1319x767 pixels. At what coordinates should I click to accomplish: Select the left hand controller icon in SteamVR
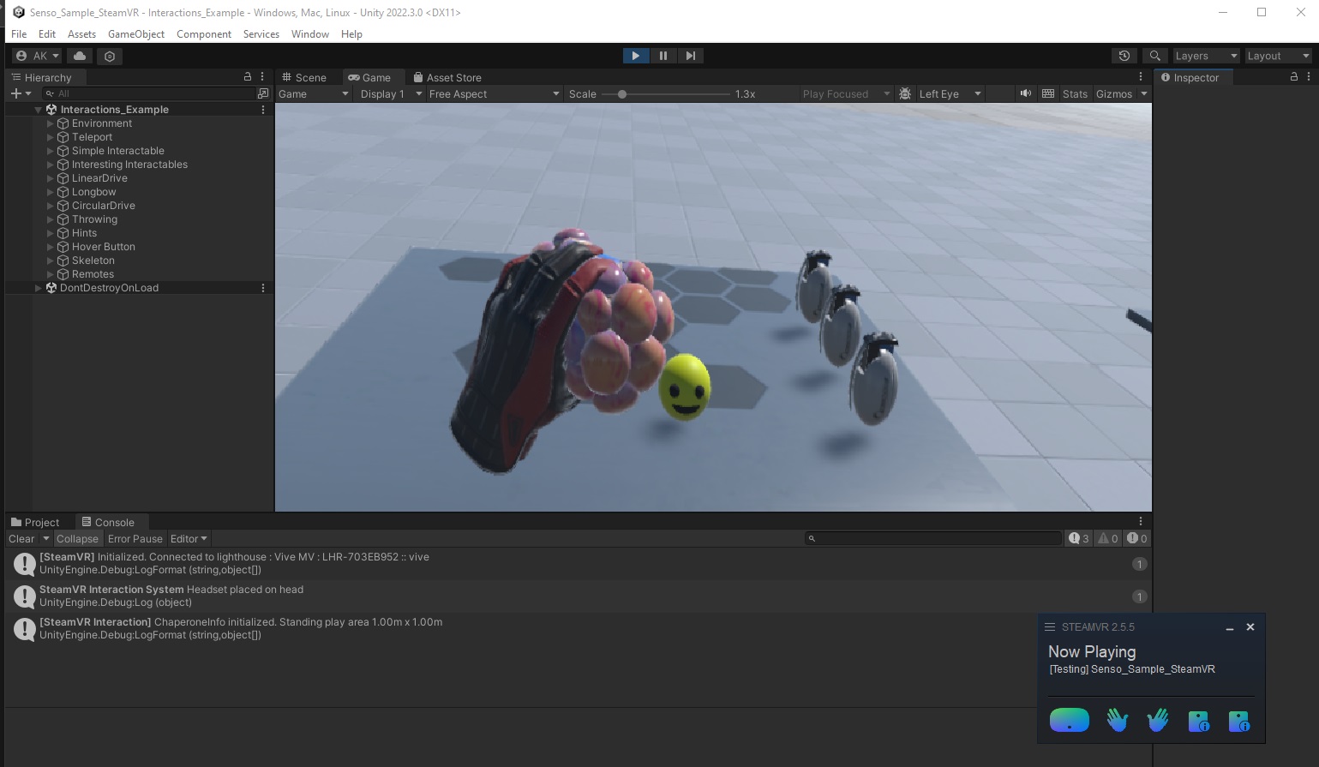coord(1117,720)
